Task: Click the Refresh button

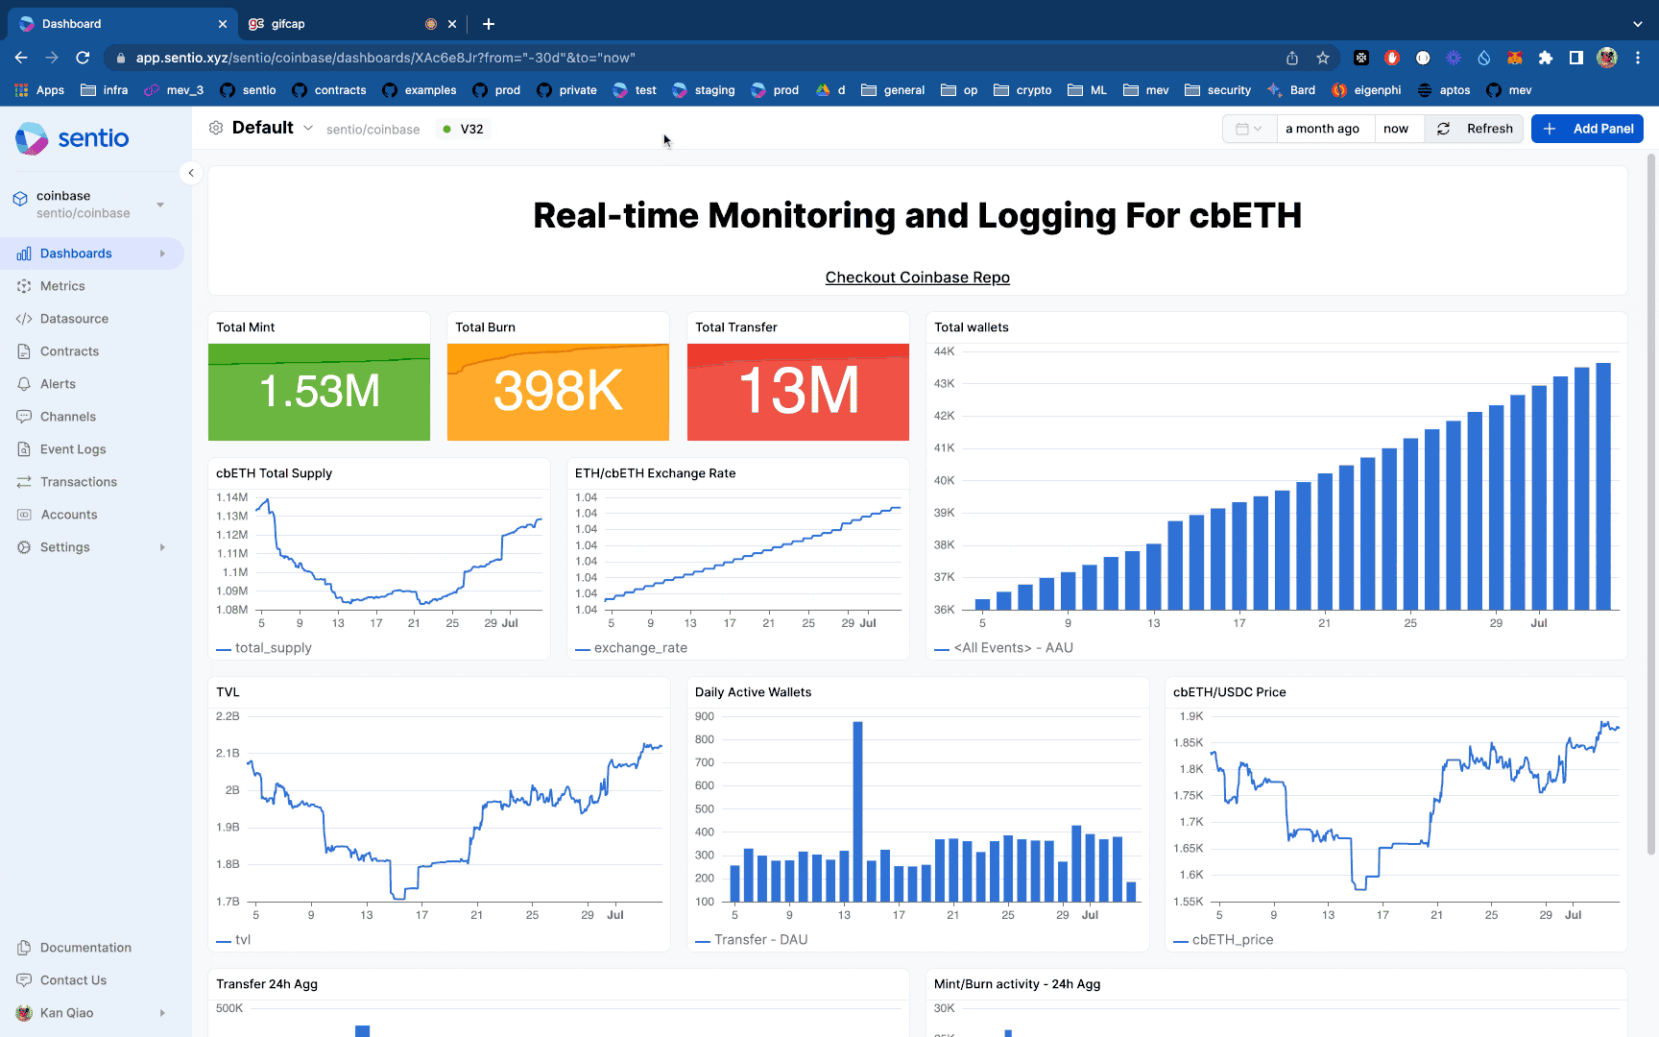Action: 1474,129
